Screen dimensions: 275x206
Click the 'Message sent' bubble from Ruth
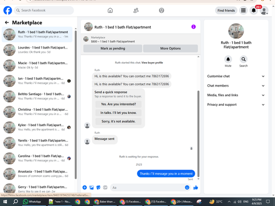[x=105, y=139]
